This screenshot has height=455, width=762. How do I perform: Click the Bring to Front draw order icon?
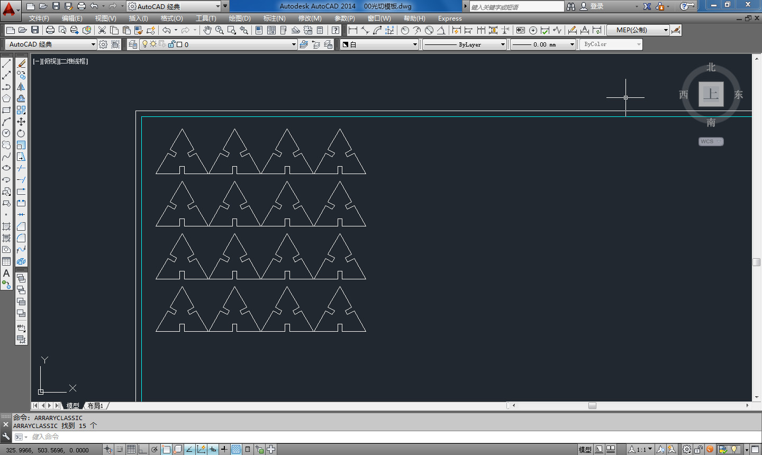coord(21,278)
